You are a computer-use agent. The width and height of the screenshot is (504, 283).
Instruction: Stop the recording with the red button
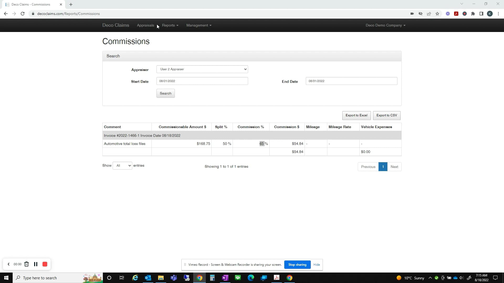click(x=45, y=264)
